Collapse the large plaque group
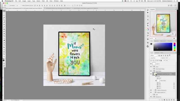The height and width of the screenshot is (101, 180). [153, 71]
